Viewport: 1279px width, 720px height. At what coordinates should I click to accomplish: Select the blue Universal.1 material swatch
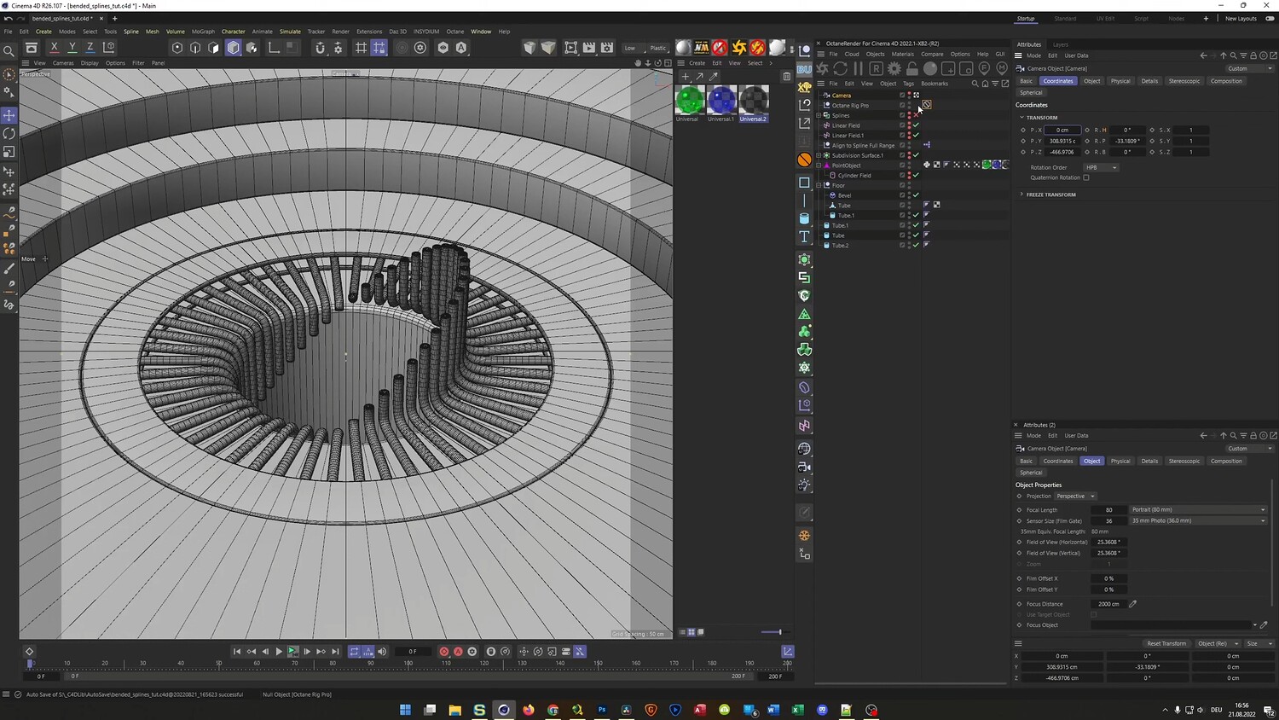pos(721,100)
